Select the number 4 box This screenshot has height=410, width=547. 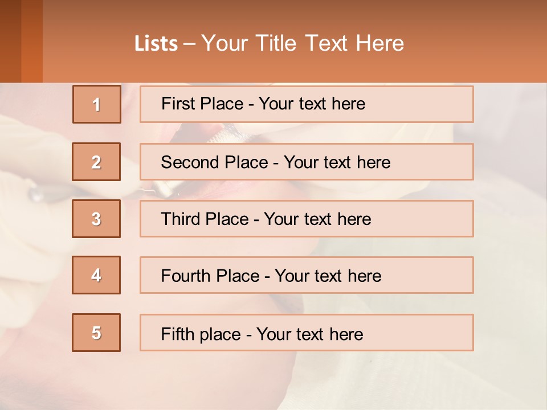coord(96,275)
